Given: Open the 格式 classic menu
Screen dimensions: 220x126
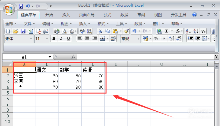Looking at the screenshot, I should pyautogui.click(x=103, y=24).
